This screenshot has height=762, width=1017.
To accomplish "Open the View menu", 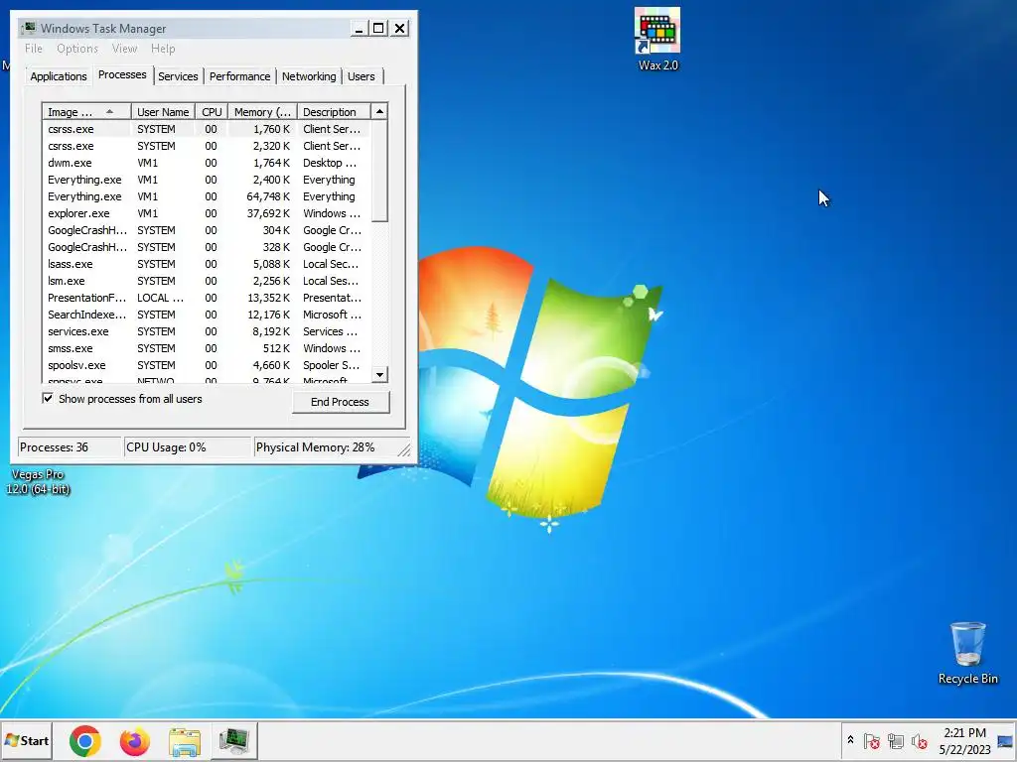I will pyautogui.click(x=124, y=49).
